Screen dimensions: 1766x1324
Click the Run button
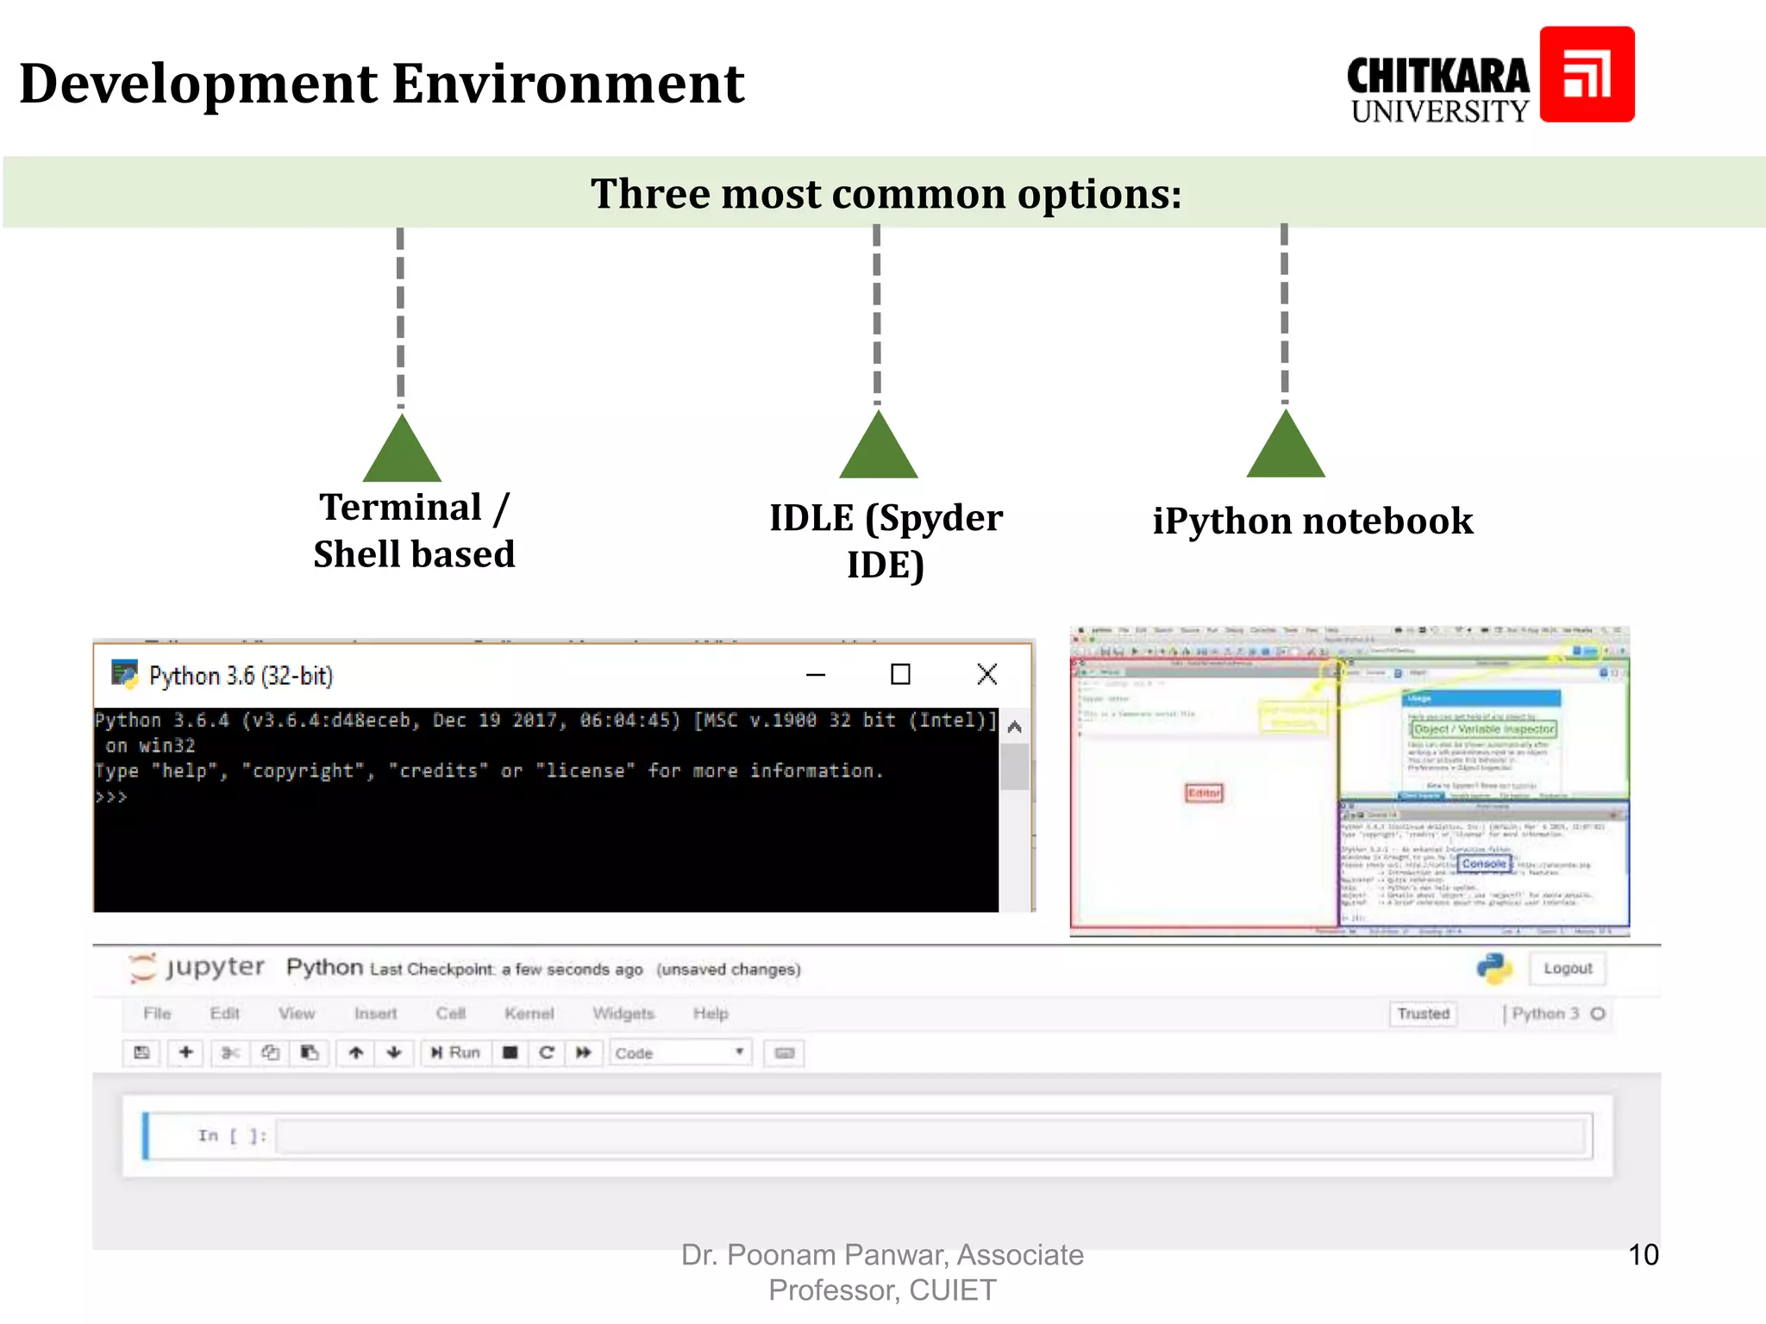455,1052
